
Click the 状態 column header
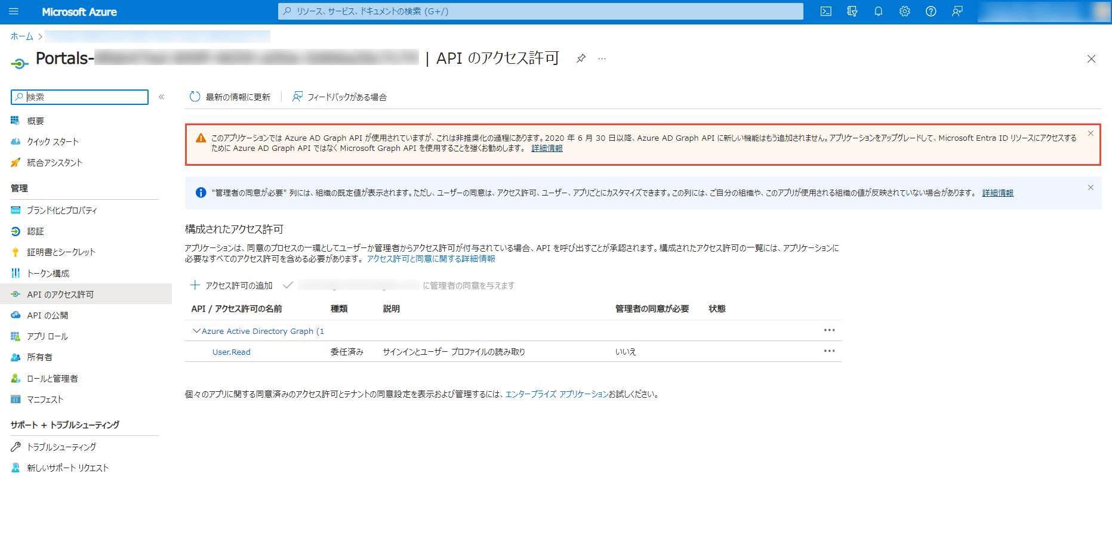click(x=717, y=308)
